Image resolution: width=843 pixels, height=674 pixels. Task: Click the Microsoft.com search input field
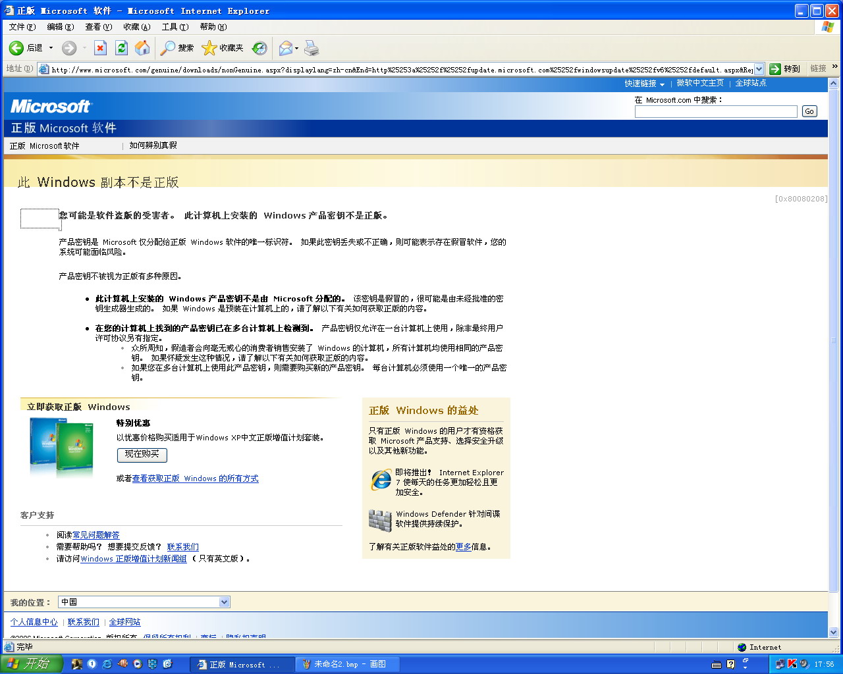[x=716, y=111]
